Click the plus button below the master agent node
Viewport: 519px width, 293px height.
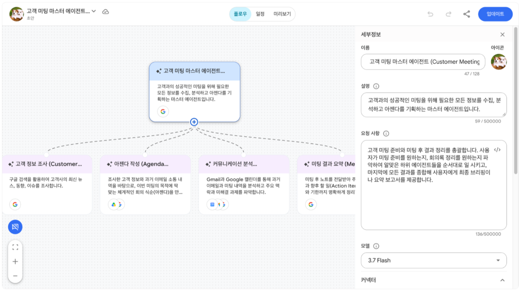(x=194, y=122)
